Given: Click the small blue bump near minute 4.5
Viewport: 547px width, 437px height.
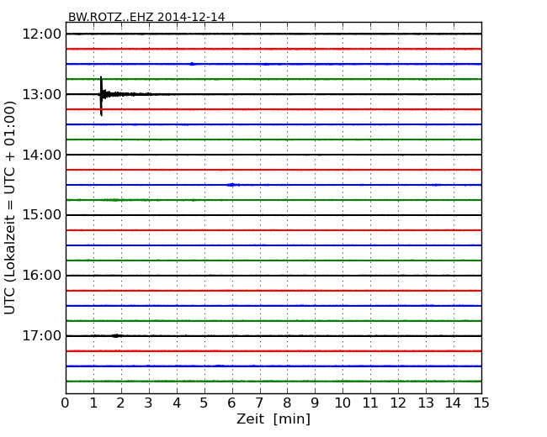Looking at the screenshot, I should pyautogui.click(x=192, y=64).
